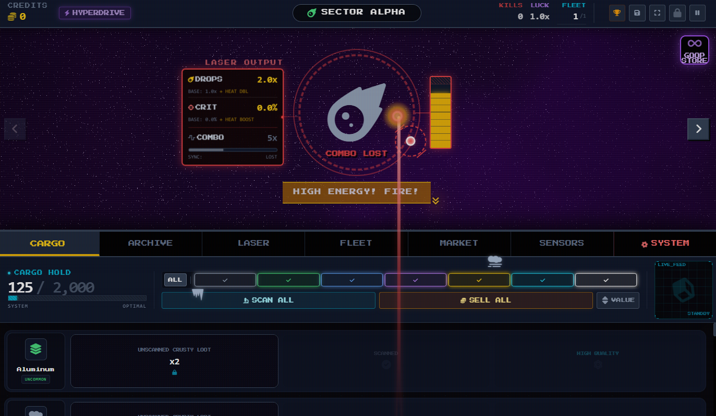Image resolution: width=716 pixels, height=416 pixels.
Task: Open the SYSTEM tab
Action: [x=665, y=243]
